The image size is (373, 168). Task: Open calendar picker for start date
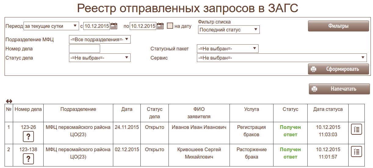tap(114, 26)
